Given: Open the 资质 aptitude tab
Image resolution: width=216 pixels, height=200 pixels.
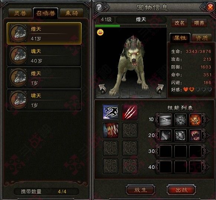Looking at the screenshot, I should tap(202, 38).
